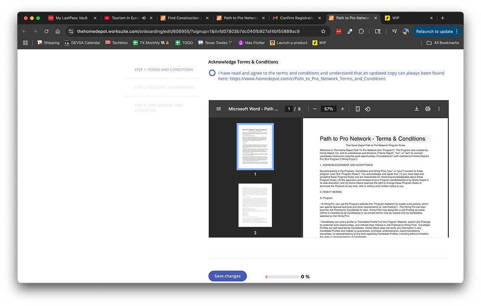Viewport: 481px width, 306px height.
Task: Toggle the PDF viewer sidebar menu icon
Action: point(218,109)
